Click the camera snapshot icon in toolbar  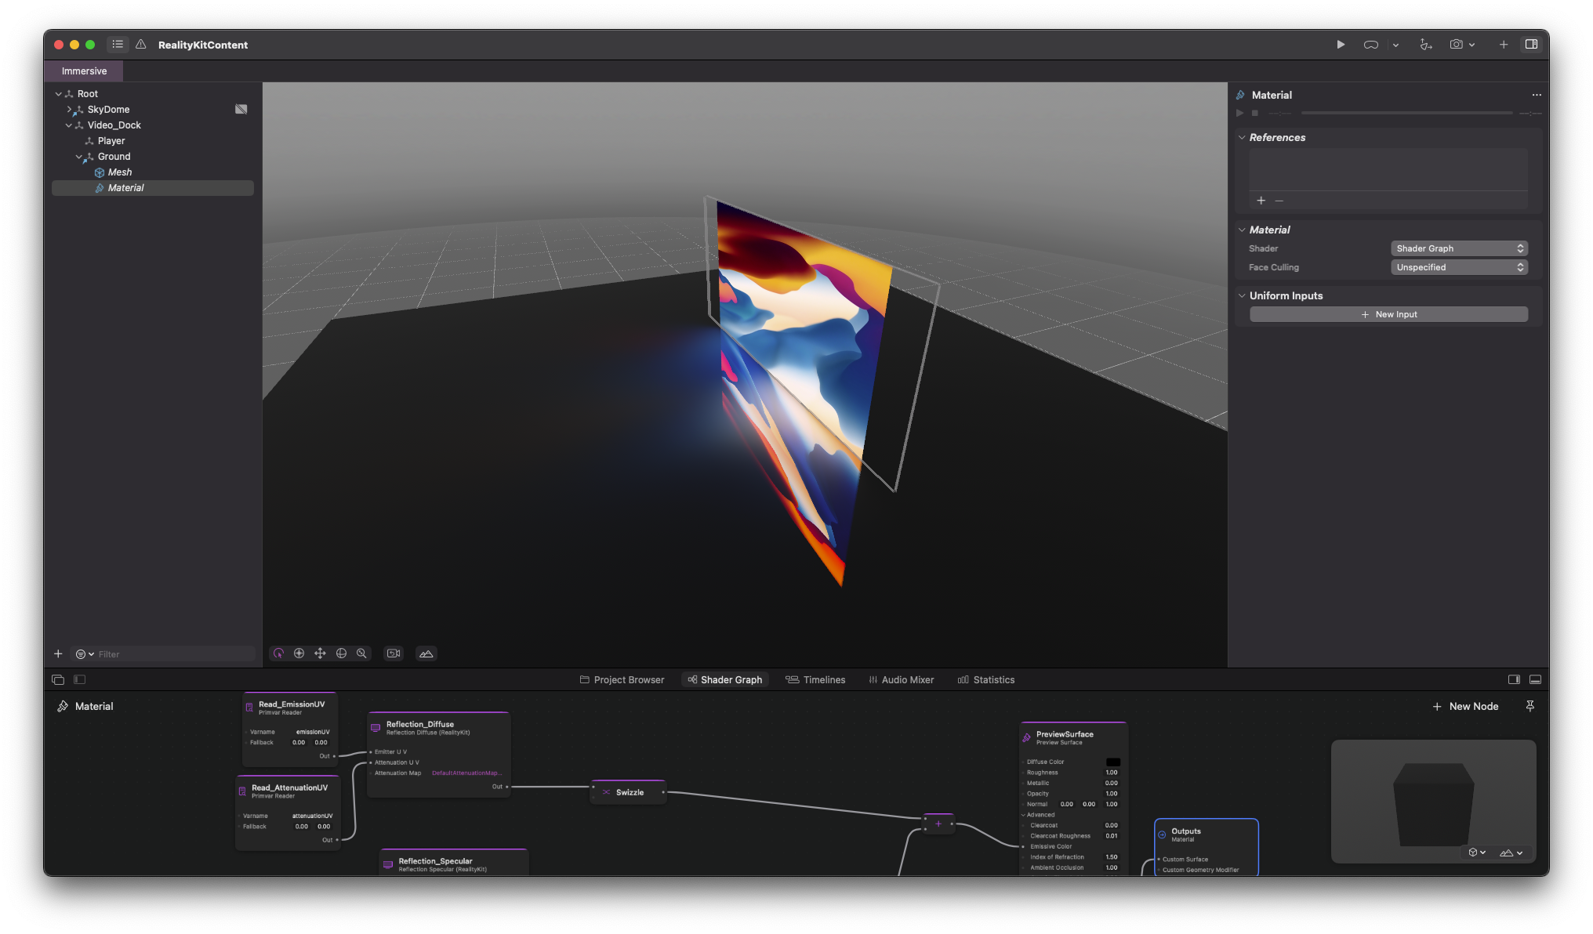pos(1456,45)
